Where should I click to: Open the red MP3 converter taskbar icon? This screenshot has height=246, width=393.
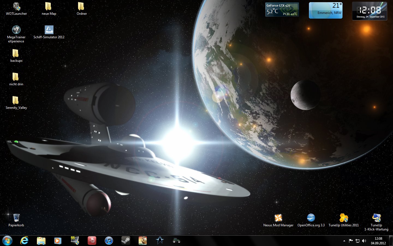pyautogui.click(x=92, y=241)
